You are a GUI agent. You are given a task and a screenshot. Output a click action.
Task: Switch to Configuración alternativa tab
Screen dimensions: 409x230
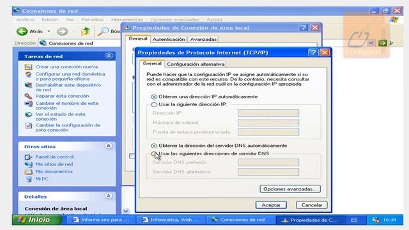pyautogui.click(x=196, y=64)
